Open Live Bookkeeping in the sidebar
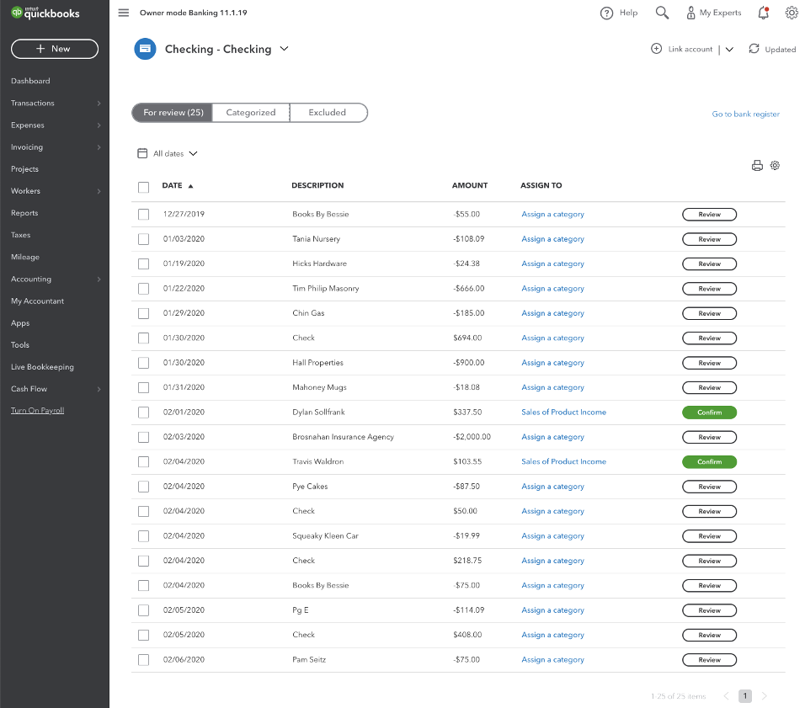This screenshot has width=805, height=708. [43, 367]
